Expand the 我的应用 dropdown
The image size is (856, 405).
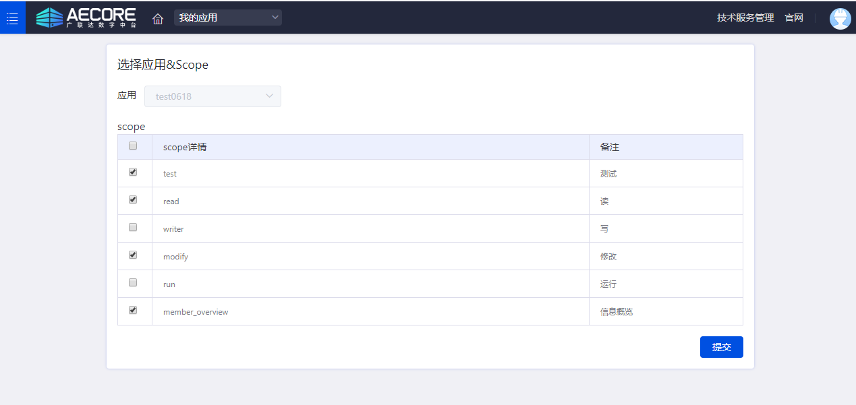pos(228,18)
